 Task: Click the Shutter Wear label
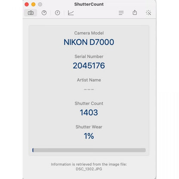[x=89, y=127]
